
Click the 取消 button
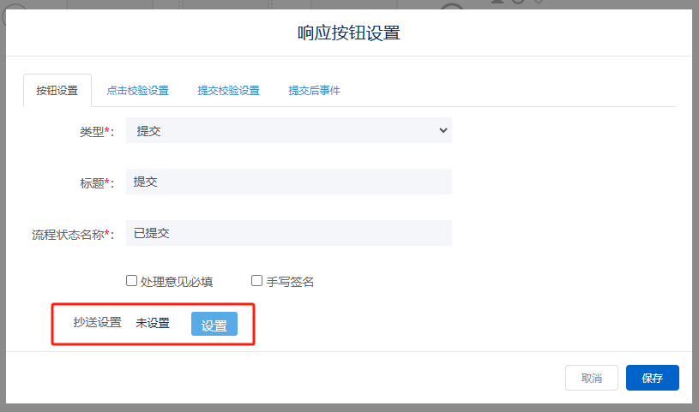click(591, 378)
